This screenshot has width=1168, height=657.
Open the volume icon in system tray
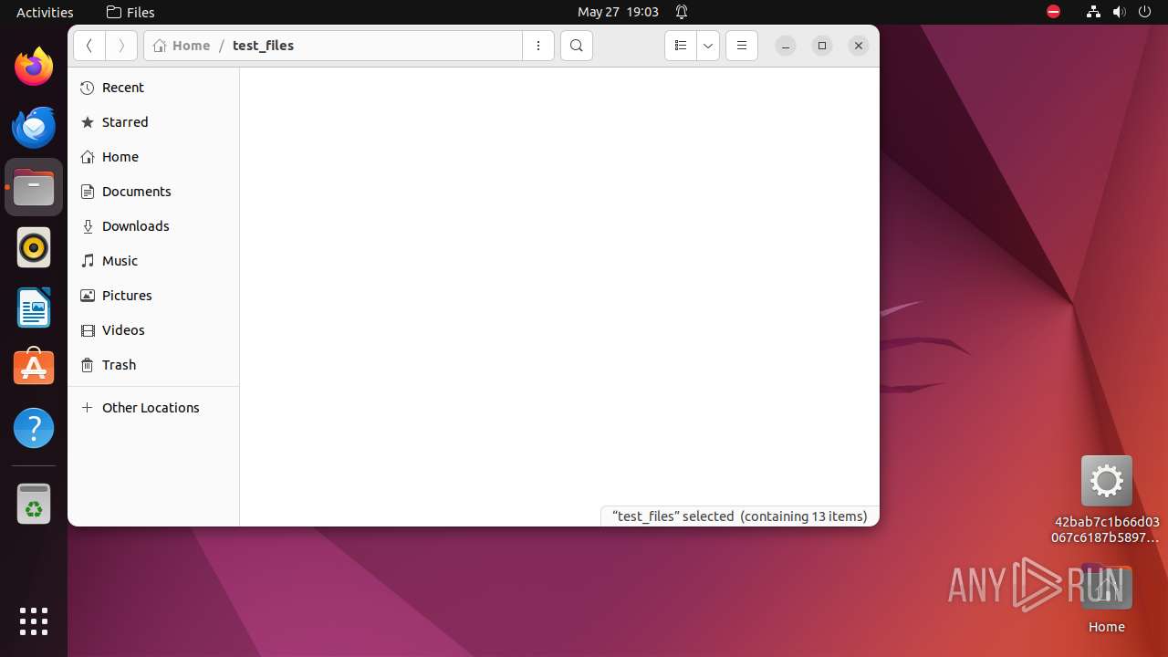(x=1119, y=12)
